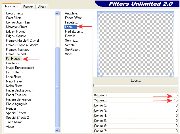Select Mirror Rave category
180x134 pixels.
click(x=14, y=81)
